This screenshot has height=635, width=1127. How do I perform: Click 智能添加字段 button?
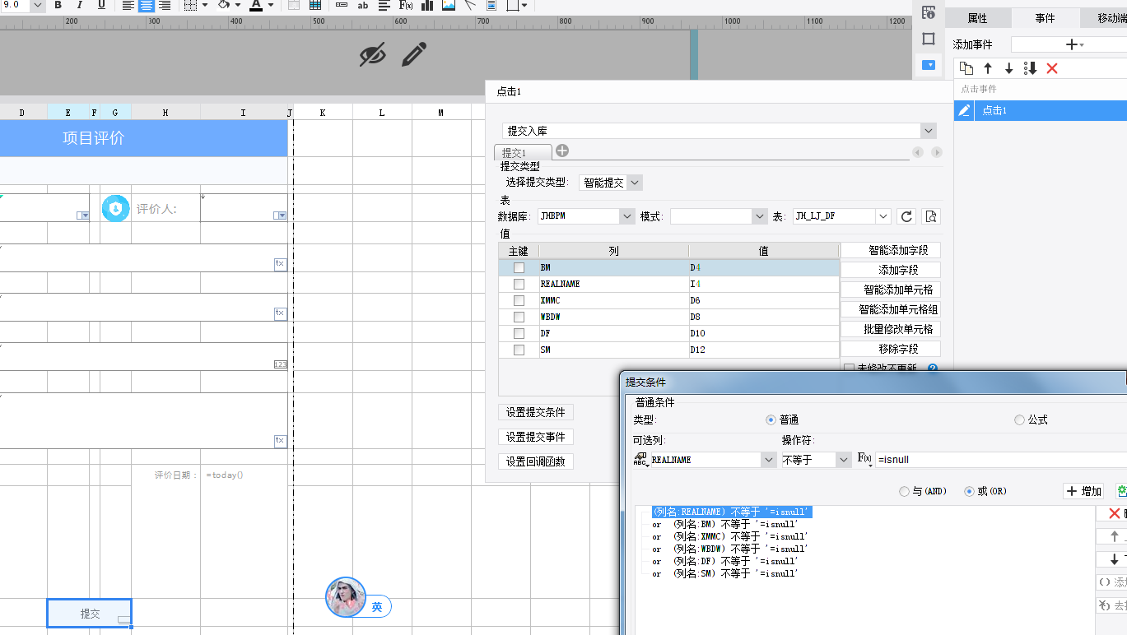891,250
